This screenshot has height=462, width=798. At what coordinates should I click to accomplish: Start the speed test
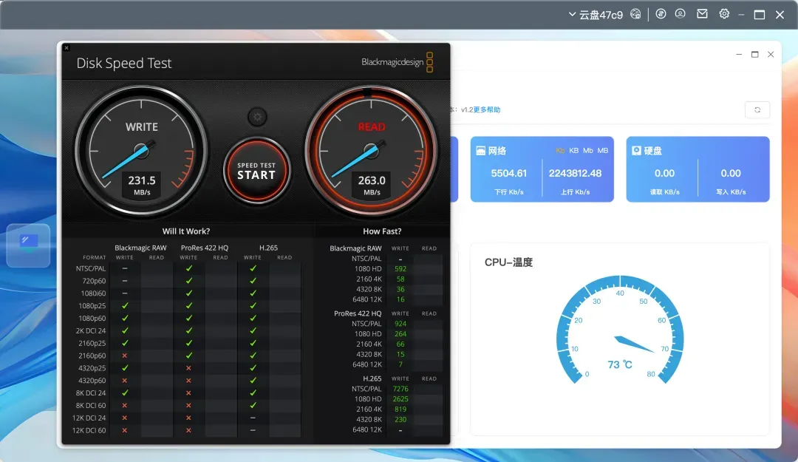(257, 170)
